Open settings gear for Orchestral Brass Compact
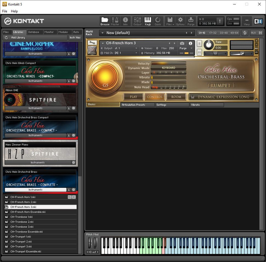The height and width of the screenshot is (262, 266). (74, 135)
